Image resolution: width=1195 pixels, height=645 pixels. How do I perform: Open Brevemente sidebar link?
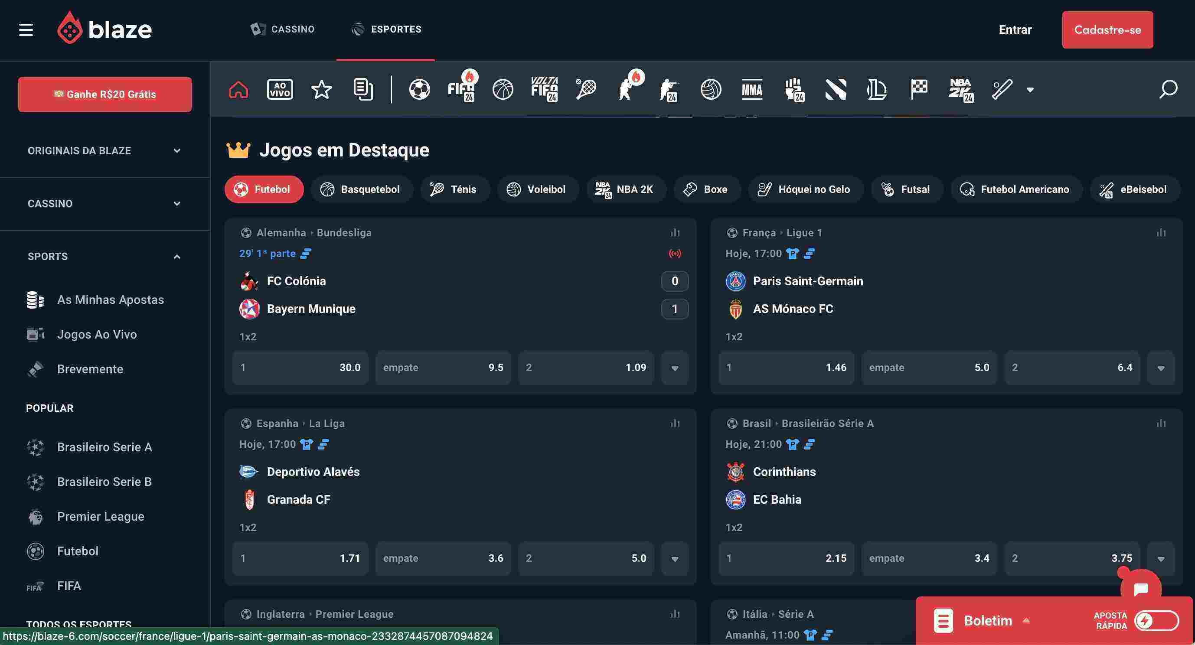[x=75, y=369]
